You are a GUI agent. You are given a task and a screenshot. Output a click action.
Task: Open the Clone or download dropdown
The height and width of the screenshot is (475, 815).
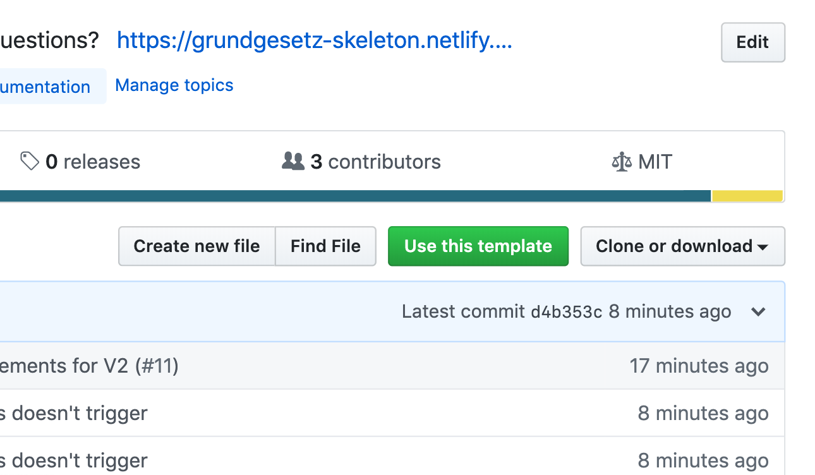pos(682,246)
